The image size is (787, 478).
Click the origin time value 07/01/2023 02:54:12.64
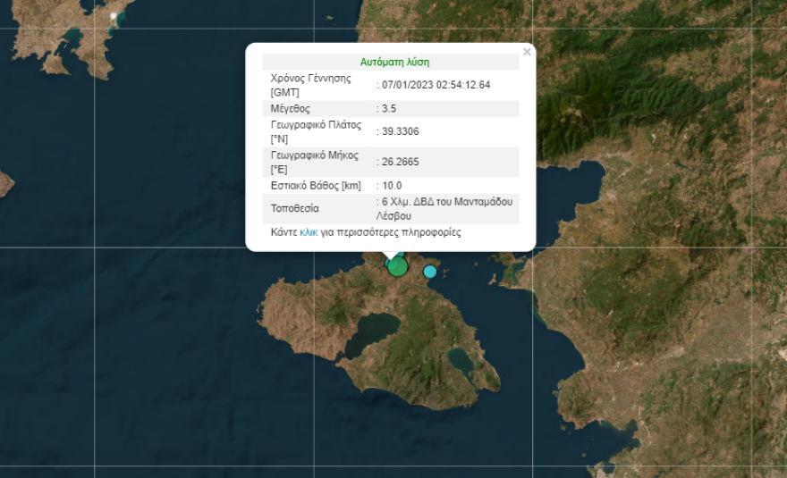[x=436, y=85]
